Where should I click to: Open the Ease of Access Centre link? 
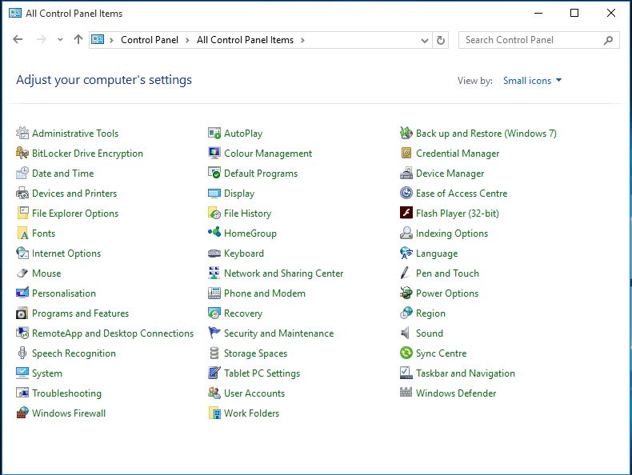pos(462,194)
